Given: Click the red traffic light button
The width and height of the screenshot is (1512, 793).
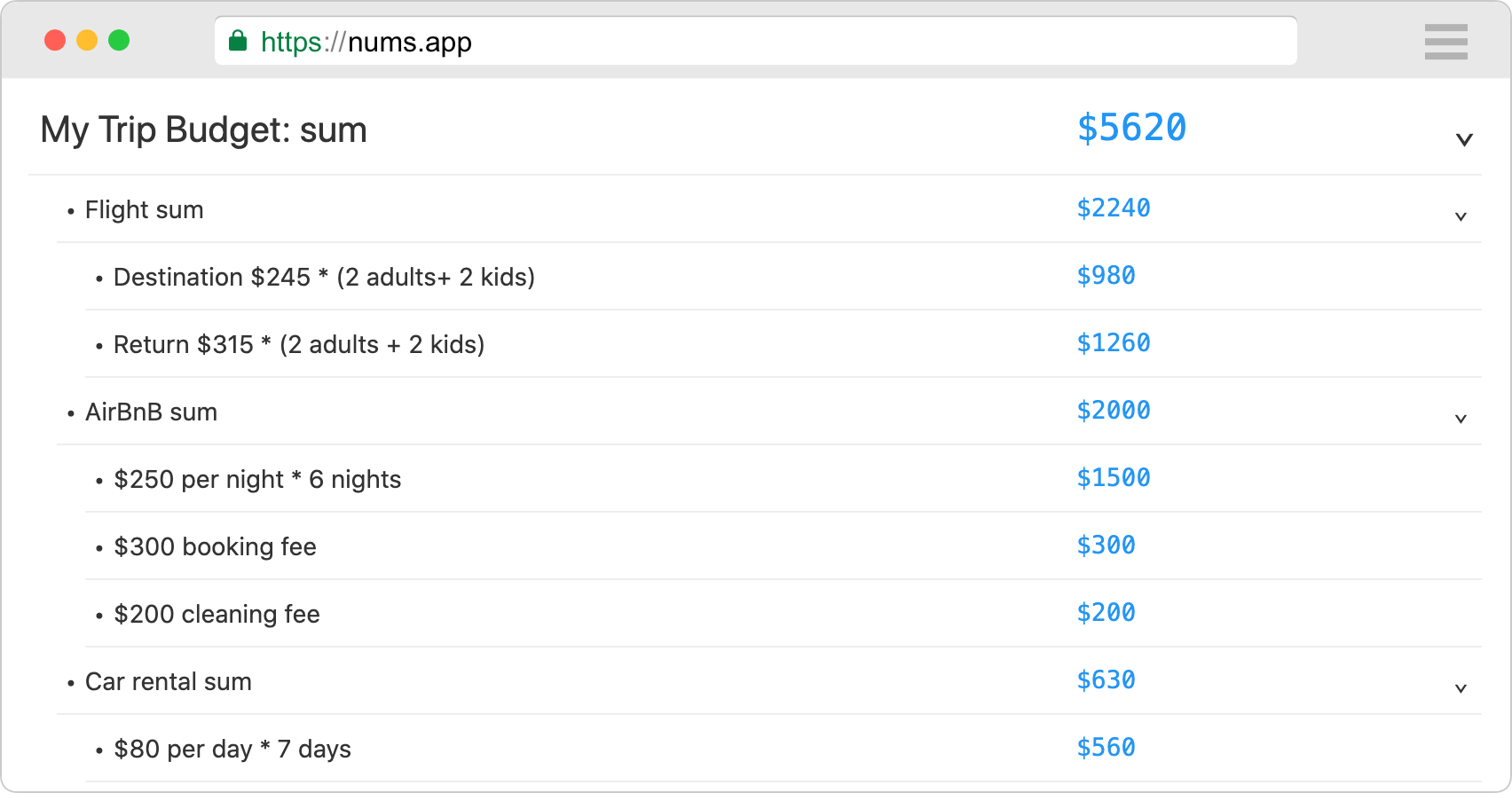Looking at the screenshot, I should (x=55, y=40).
